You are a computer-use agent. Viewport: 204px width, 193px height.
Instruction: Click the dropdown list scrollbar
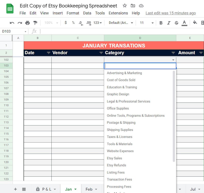tap(174, 116)
